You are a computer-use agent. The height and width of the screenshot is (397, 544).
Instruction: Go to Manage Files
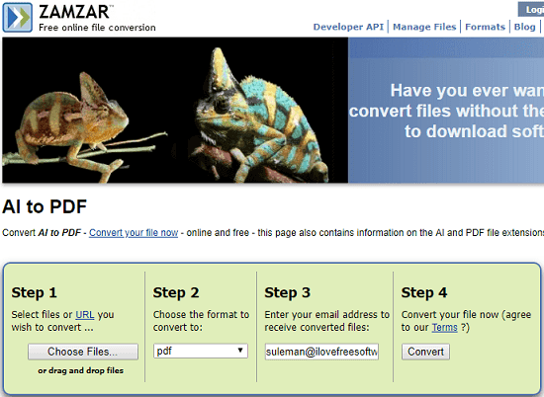(x=424, y=27)
